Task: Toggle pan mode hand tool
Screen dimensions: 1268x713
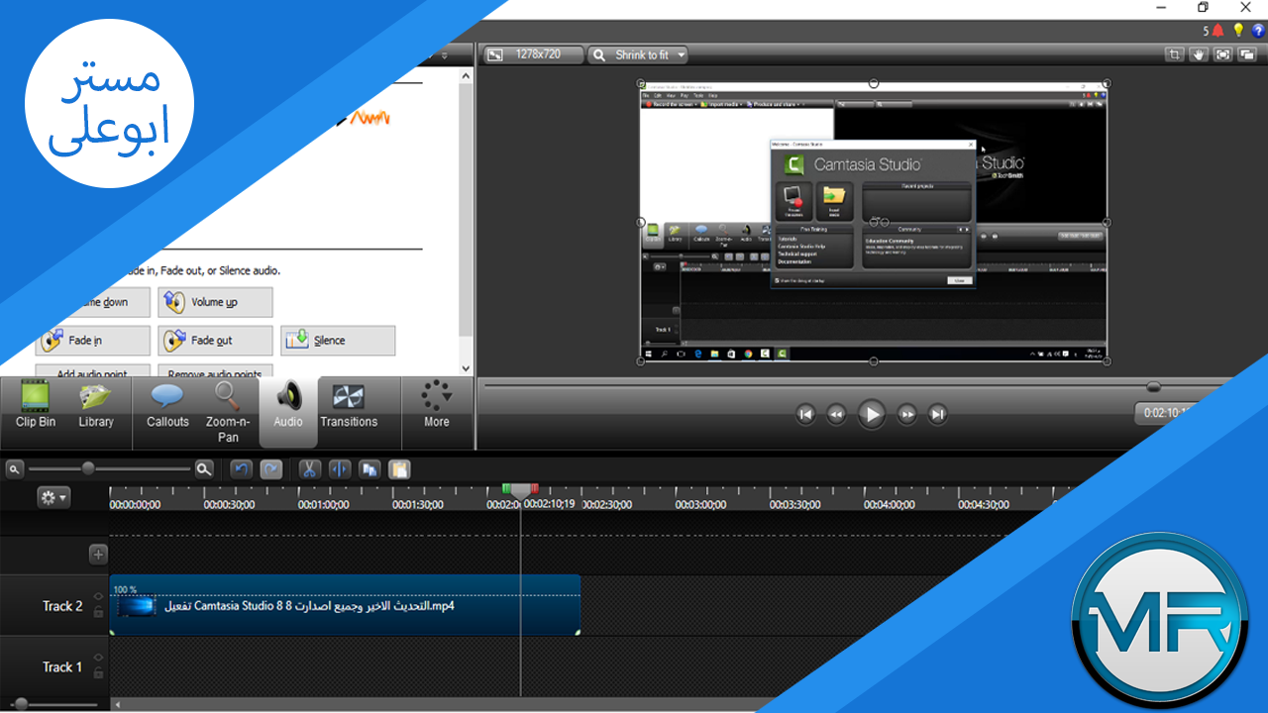Action: (x=1199, y=54)
